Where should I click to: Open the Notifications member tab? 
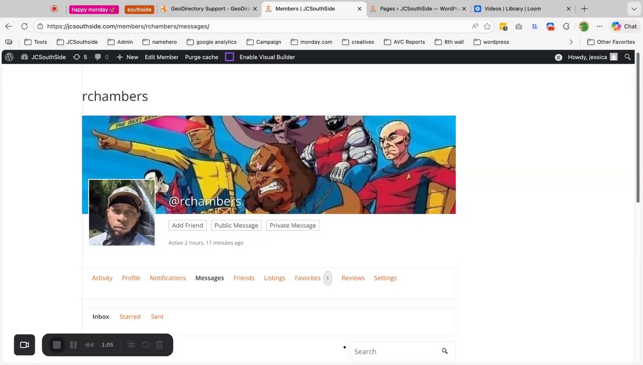168,278
